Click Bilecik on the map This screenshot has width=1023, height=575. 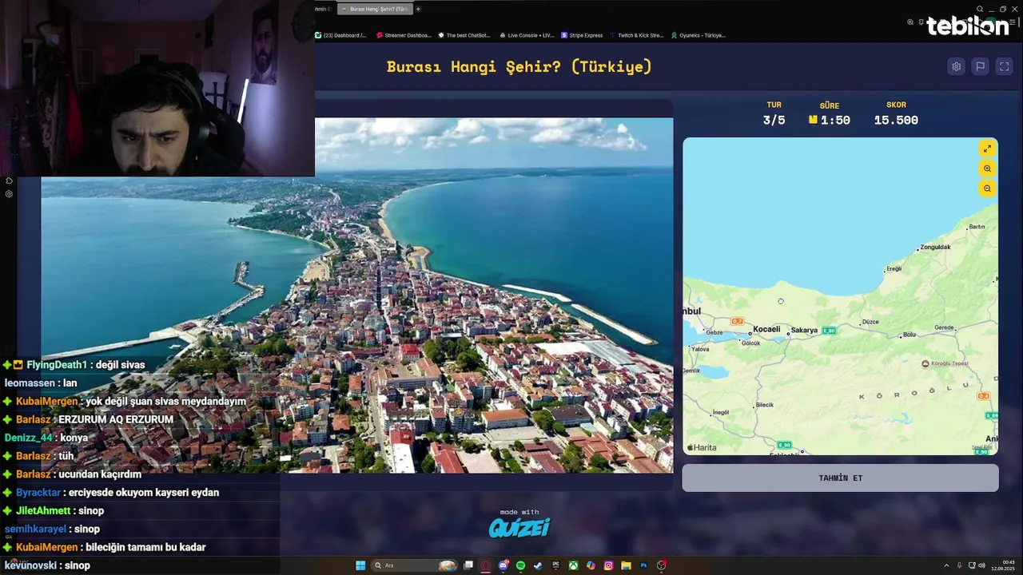coord(764,405)
